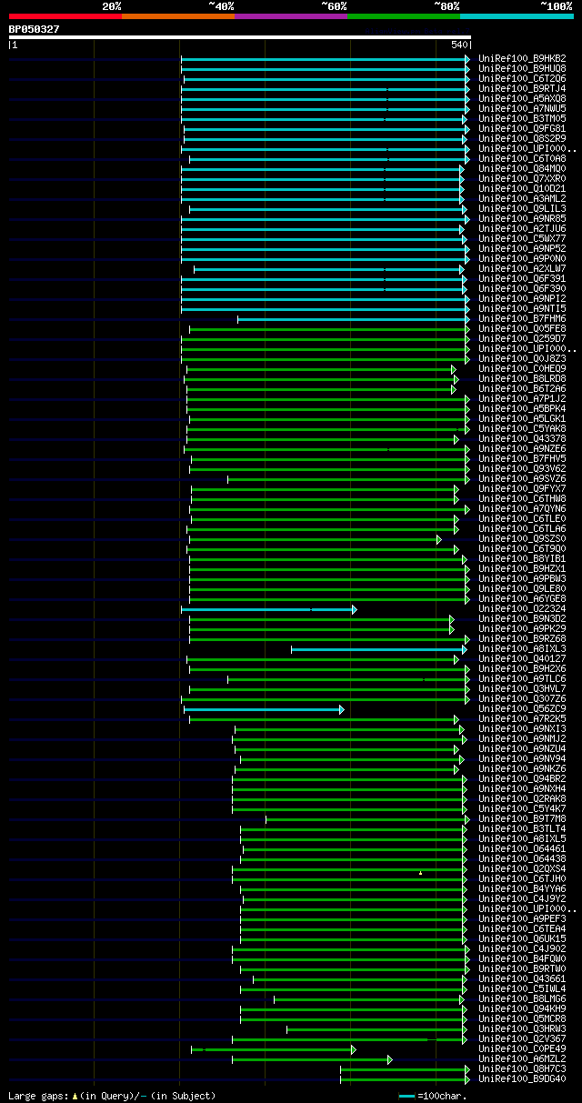
Task: Click label UniRef100_A2XLW7
Action: (x=522, y=268)
